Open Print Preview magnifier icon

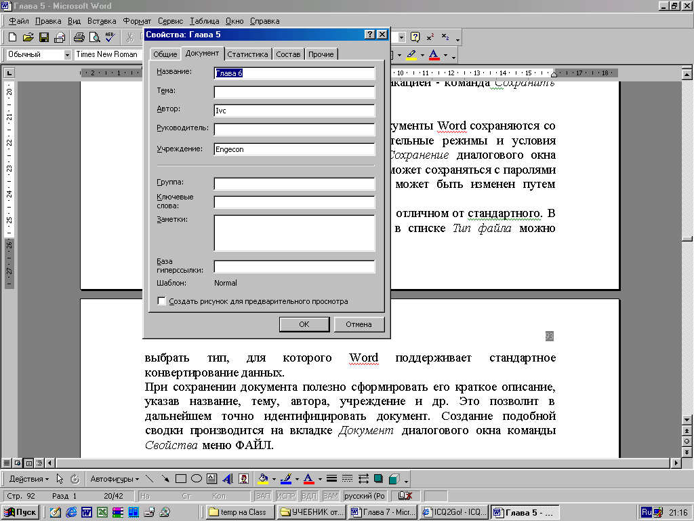(94, 38)
